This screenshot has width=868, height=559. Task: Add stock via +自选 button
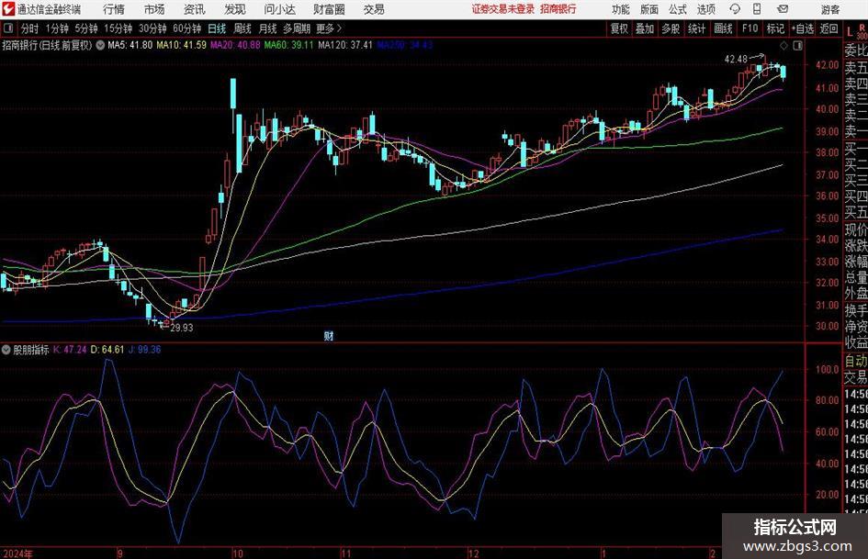(x=803, y=28)
